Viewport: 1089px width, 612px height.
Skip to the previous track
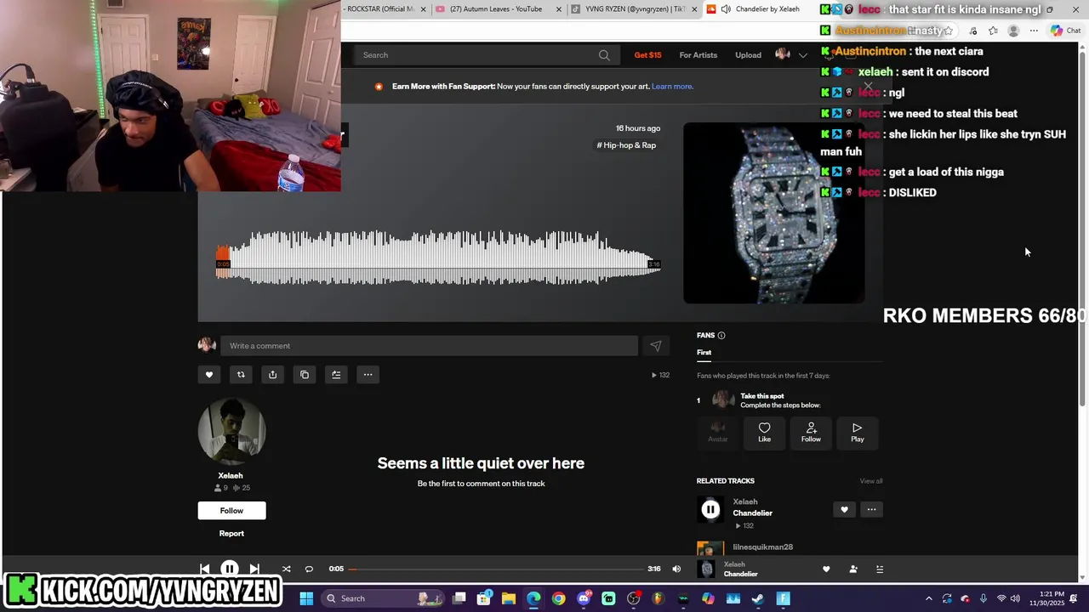(x=204, y=569)
